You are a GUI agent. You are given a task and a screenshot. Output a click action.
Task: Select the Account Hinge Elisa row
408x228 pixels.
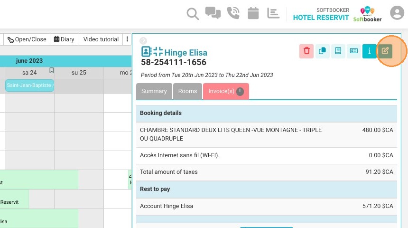click(x=267, y=206)
